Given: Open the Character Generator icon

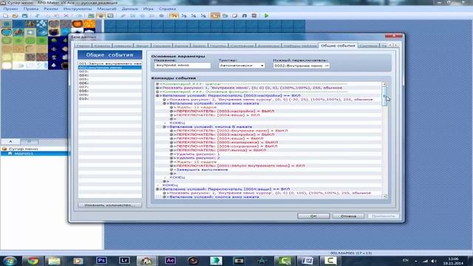Looking at the screenshot, I should tap(254, 16).
